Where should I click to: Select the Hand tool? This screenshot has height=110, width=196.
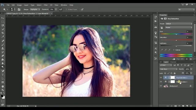[x=3, y=86]
